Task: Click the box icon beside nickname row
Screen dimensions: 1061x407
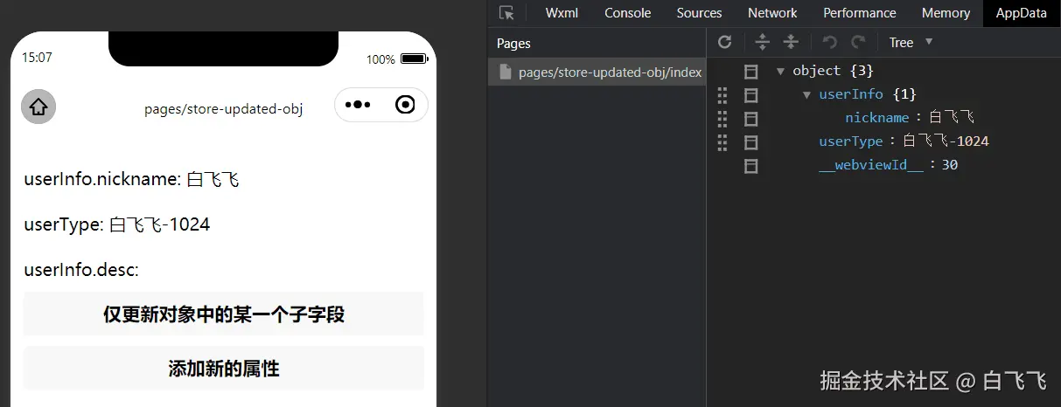Action: (750, 118)
